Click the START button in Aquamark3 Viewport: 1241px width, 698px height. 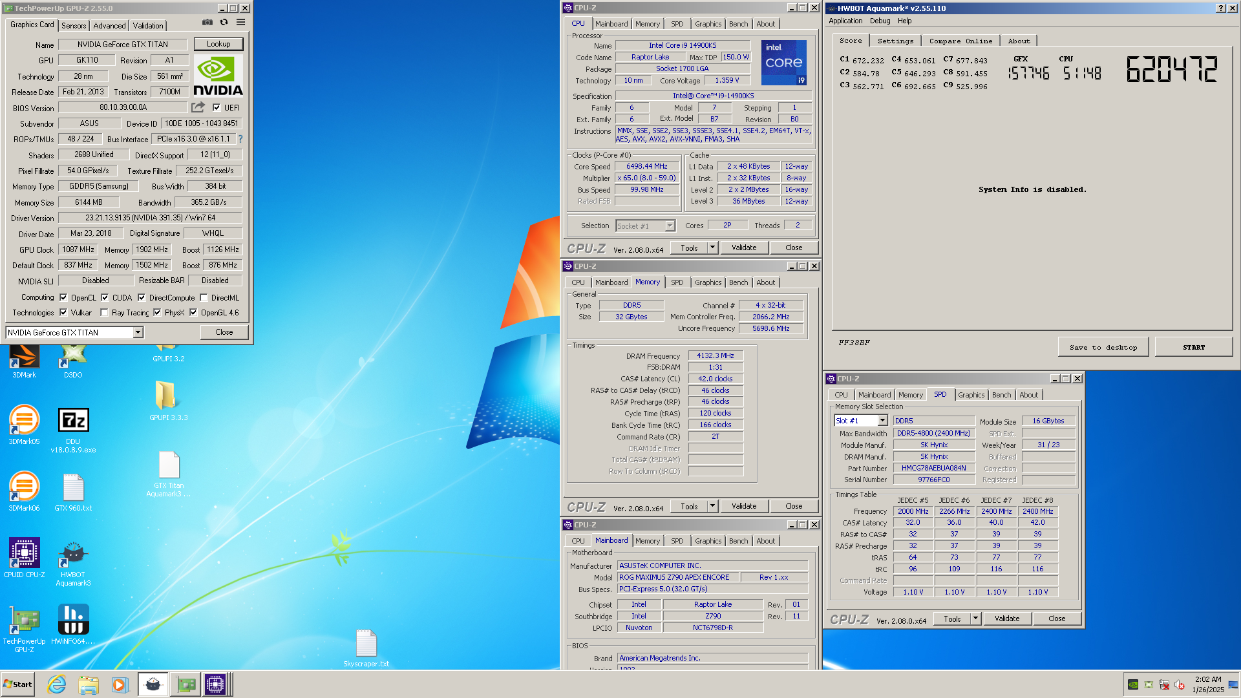[1193, 347]
